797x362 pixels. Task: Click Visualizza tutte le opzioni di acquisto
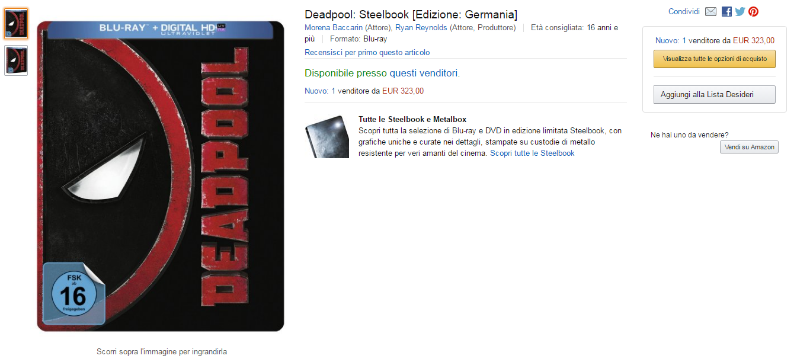point(714,59)
